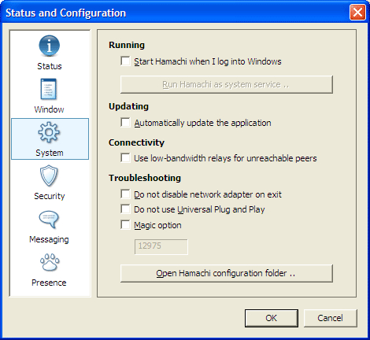Open the Status info icon
Screen dimensions: 370x340
(49, 46)
